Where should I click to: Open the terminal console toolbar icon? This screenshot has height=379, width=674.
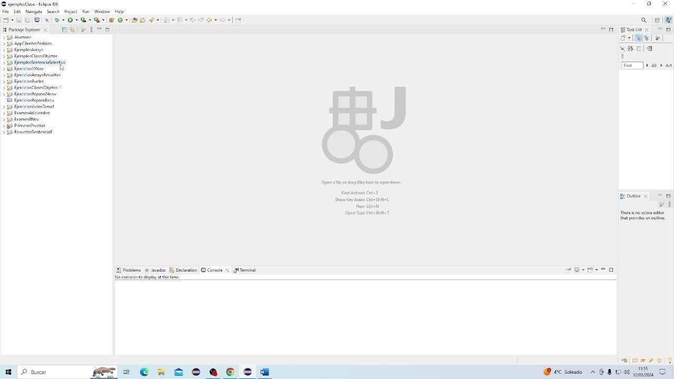(x=37, y=20)
